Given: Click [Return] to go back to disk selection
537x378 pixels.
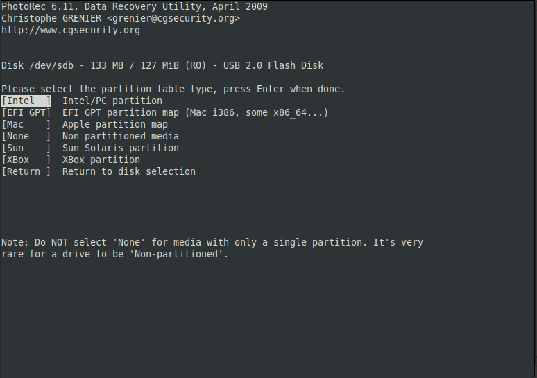Looking at the screenshot, I should point(26,171).
